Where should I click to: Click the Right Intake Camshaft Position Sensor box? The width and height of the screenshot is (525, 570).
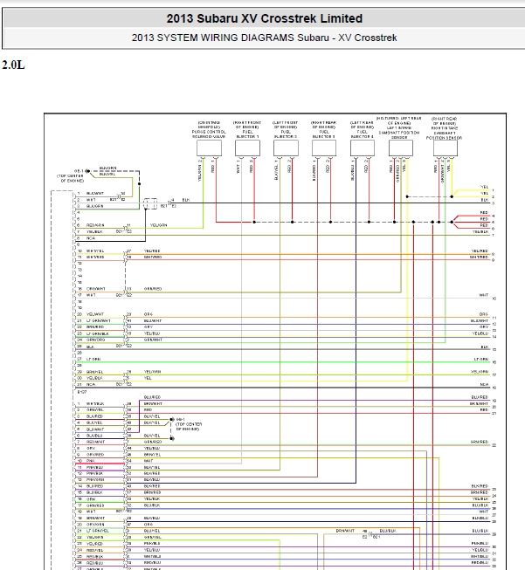click(446, 148)
